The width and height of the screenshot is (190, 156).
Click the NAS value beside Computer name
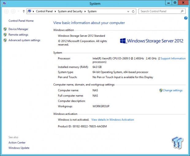pyautogui.click(x=95, y=90)
